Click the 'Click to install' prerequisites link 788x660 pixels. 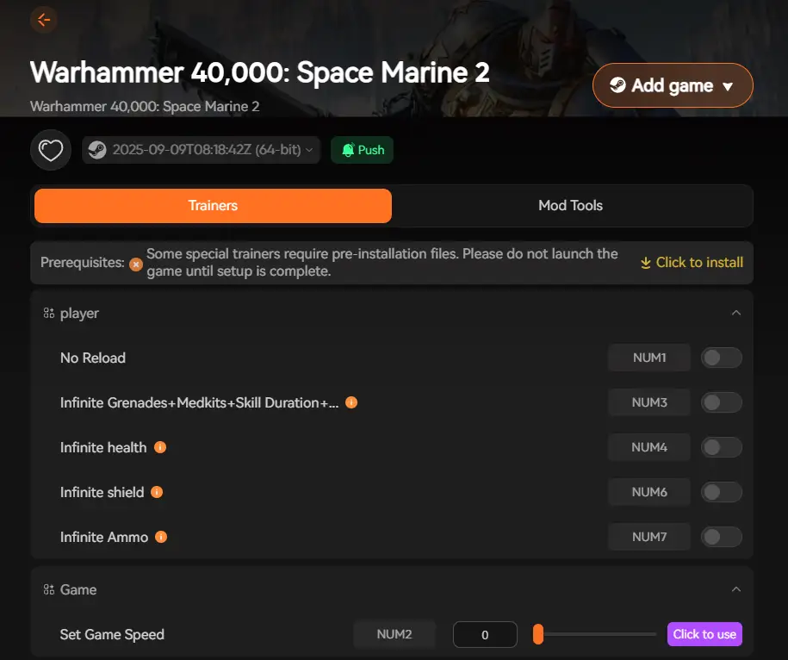(x=692, y=263)
